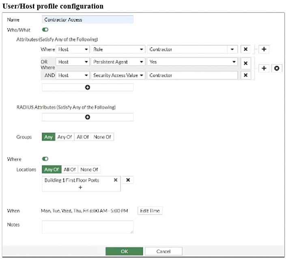Confirm with the OK button
The image size is (286, 259).
124,251
